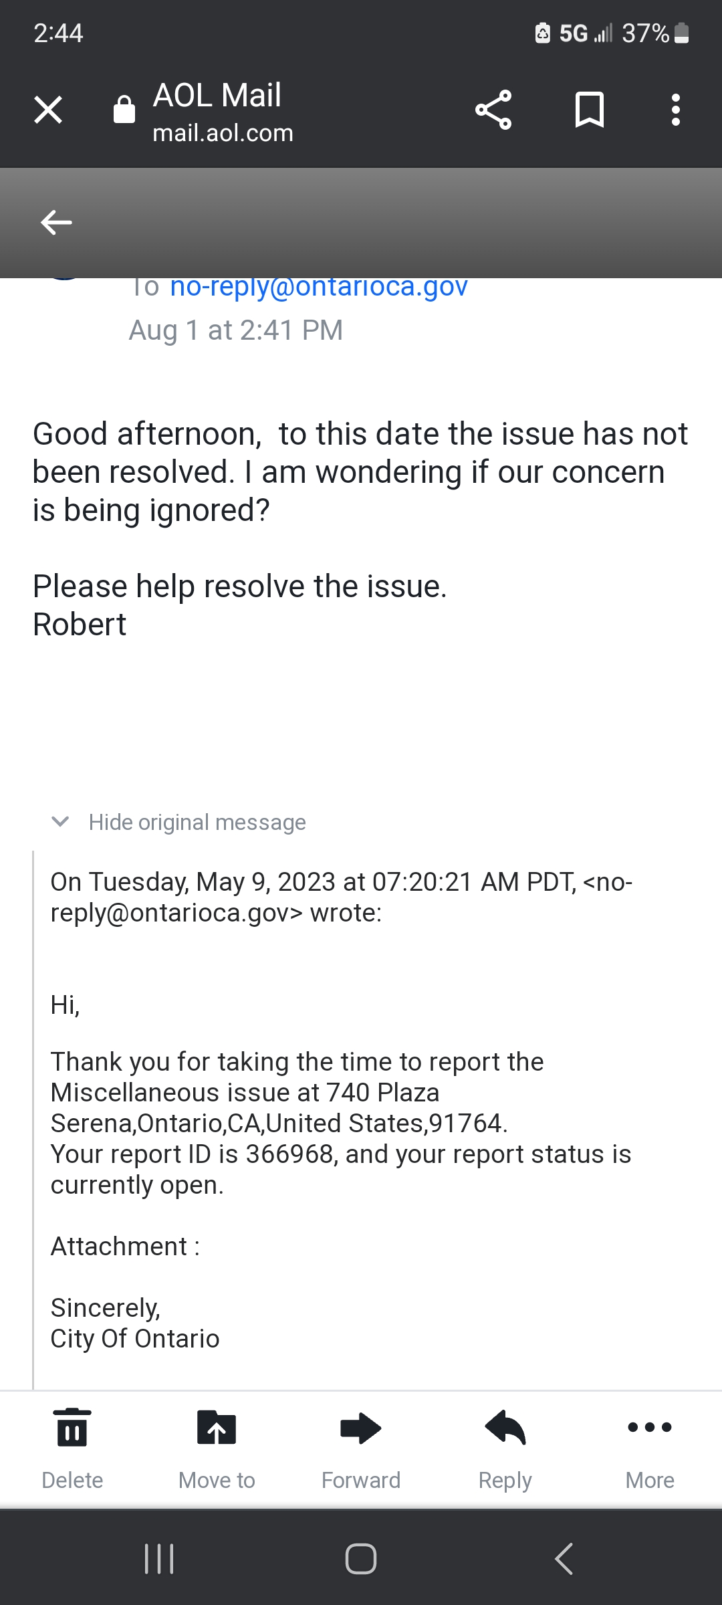Tap the AOL Mail page title

217,95
